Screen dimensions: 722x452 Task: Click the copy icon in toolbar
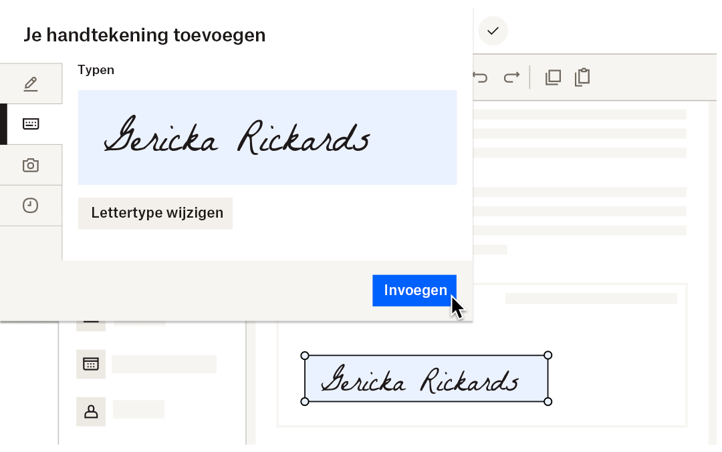[553, 77]
